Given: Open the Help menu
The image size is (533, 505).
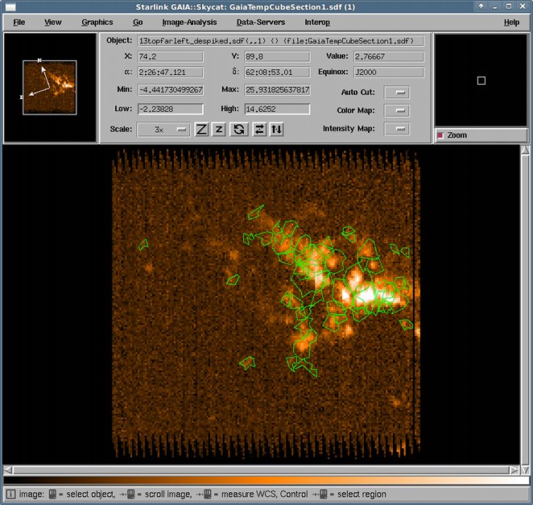Looking at the screenshot, I should (x=511, y=23).
